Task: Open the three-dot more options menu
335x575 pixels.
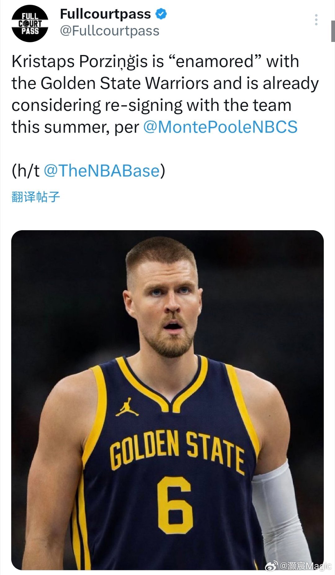Action: tap(316, 20)
